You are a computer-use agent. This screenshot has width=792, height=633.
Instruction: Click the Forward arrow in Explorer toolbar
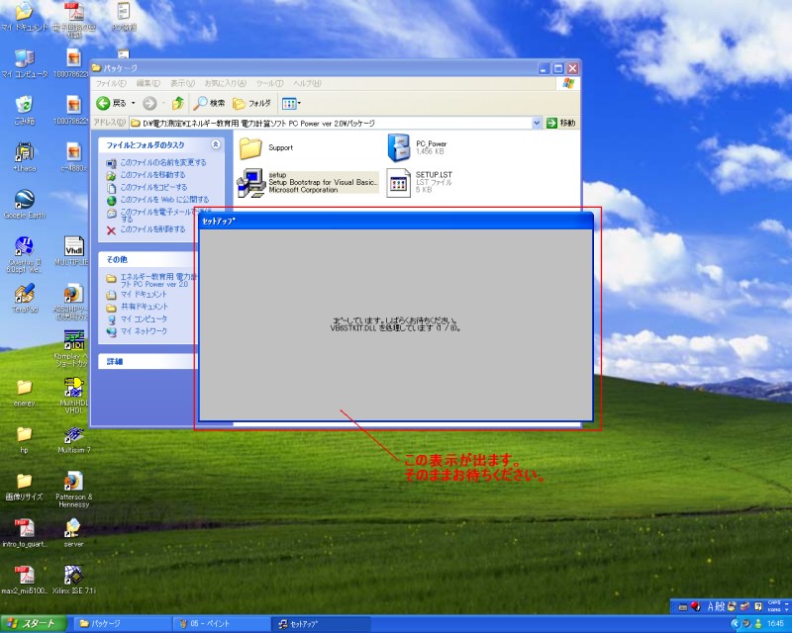[x=149, y=104]
